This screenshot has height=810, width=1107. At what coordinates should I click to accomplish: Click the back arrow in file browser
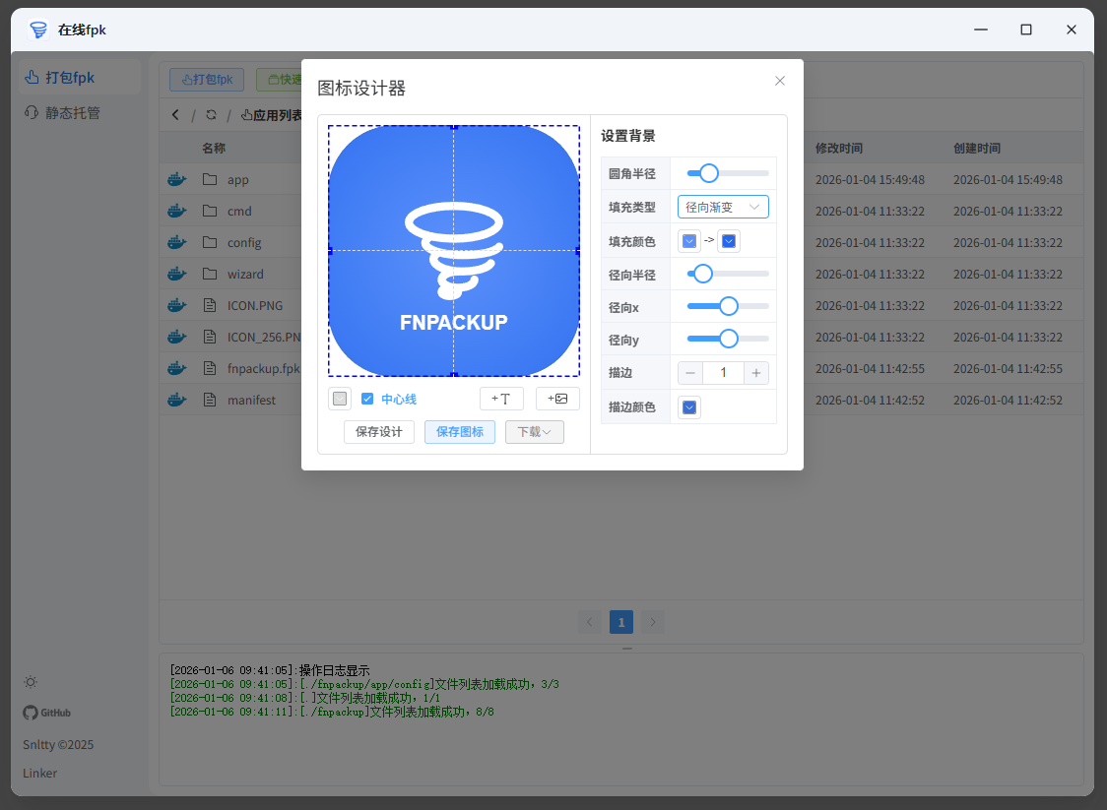click(x=175, y=115)
